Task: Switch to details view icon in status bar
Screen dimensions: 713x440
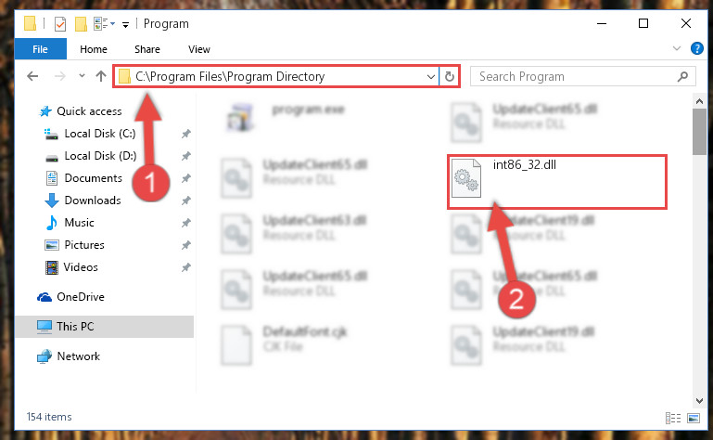Action: pos(673,418)
